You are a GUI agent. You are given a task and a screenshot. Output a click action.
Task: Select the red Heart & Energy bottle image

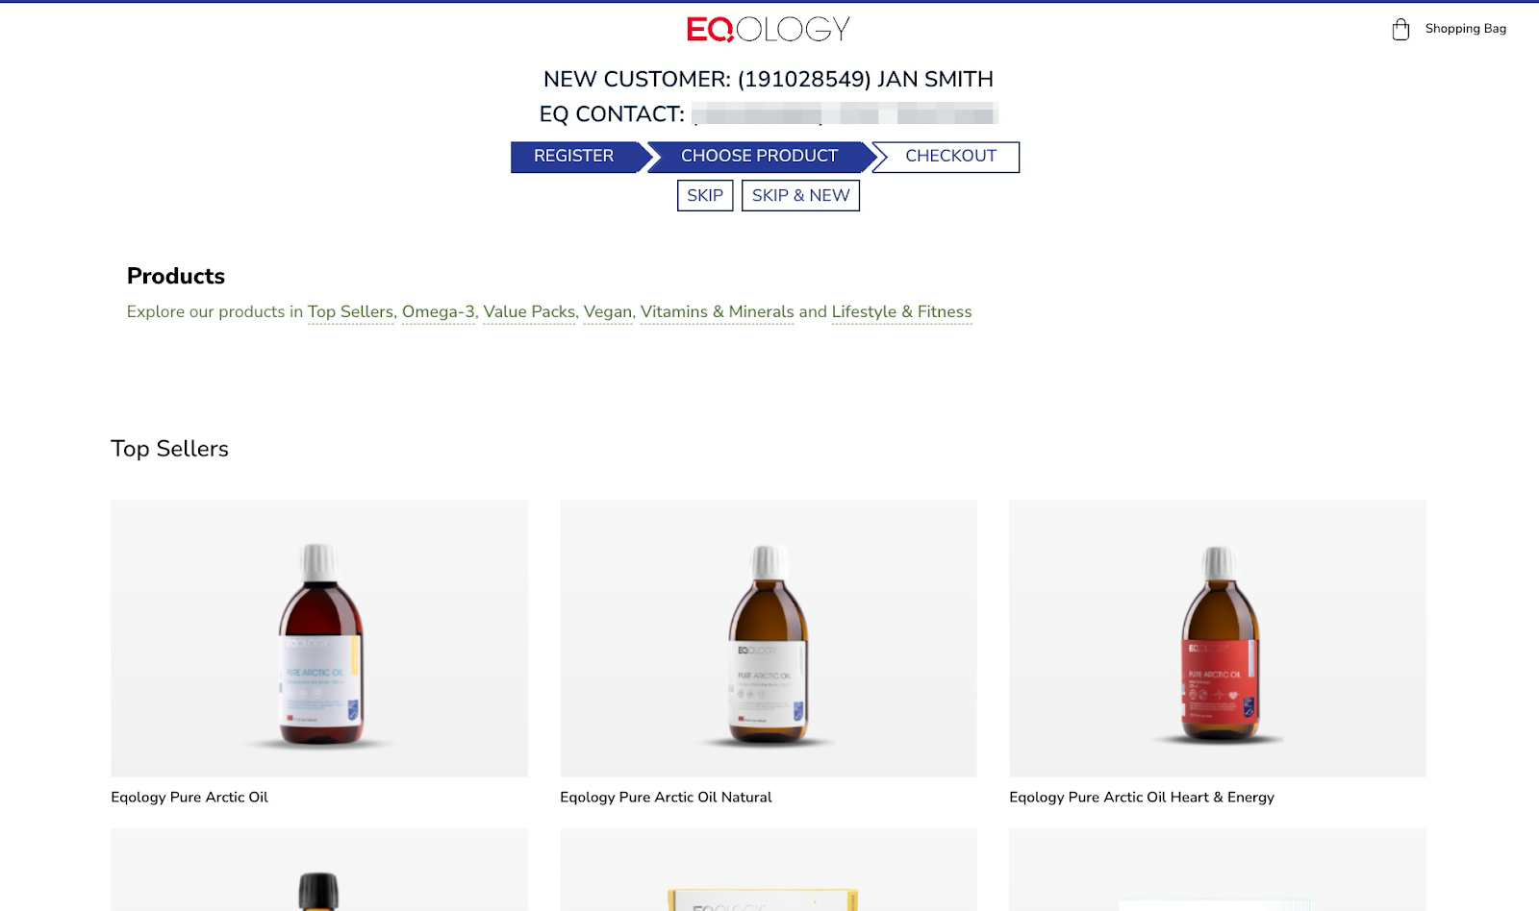1218,638
